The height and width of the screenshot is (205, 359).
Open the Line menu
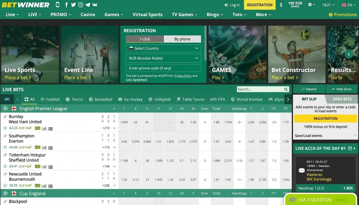(12, 14)
